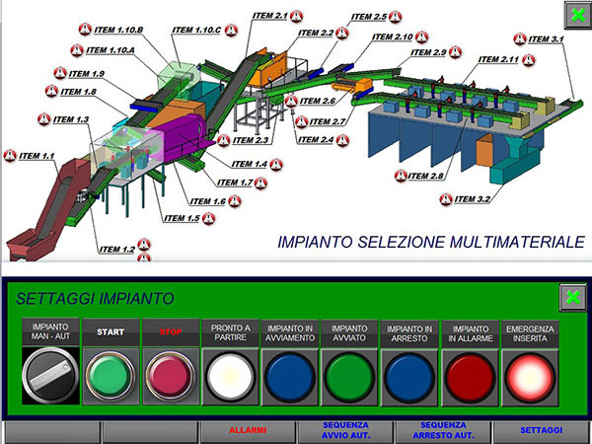Open the SEQUENZA AVVIO AUT. tab
The height and width of the screenshot is (444, 592).
[343, 431]
